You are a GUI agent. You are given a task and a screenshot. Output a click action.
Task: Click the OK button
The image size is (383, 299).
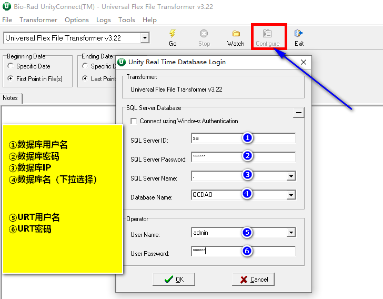[x=174, y=279]
